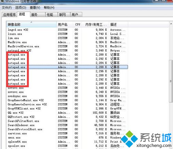Select the first notepad.exe process

(67, 55)
